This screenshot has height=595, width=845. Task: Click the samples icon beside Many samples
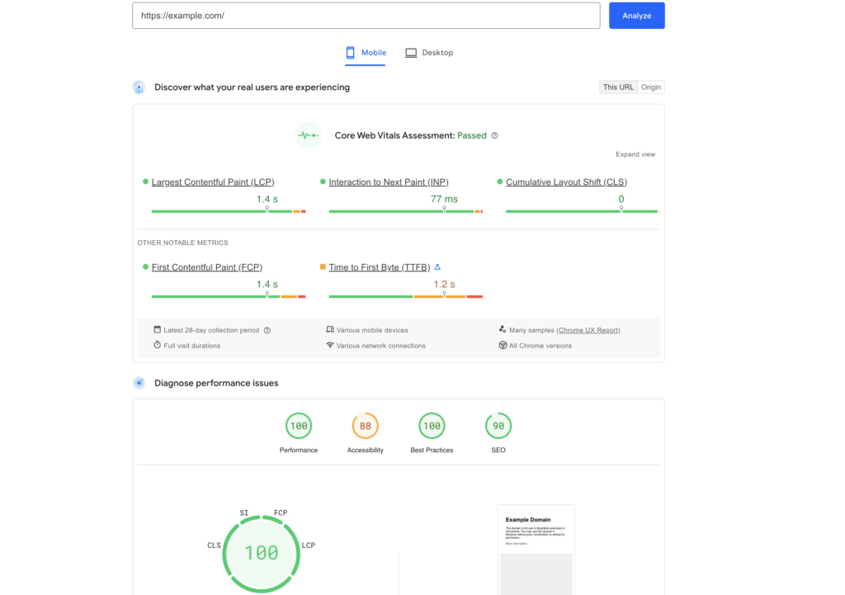coord(503,329)
